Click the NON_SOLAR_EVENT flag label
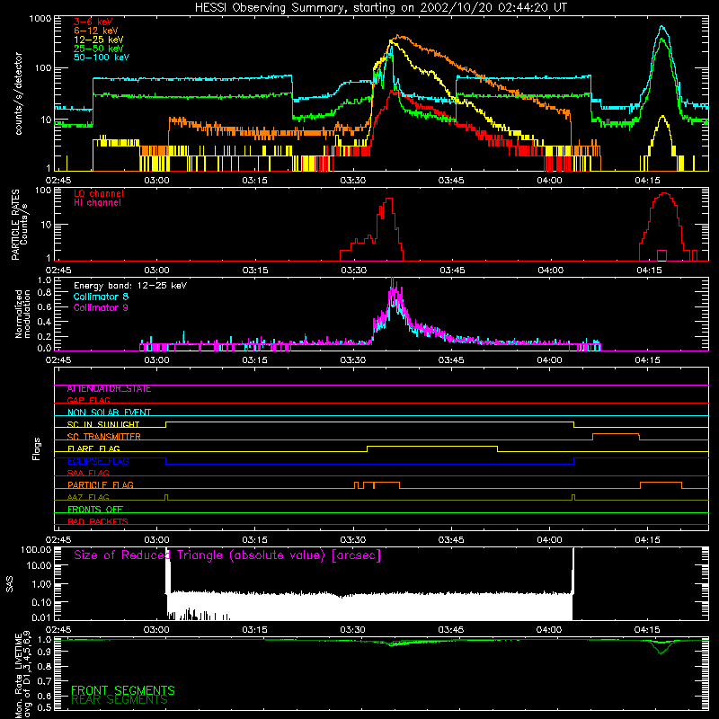This screenshot has height=719, width=719. tap(109, 413)
